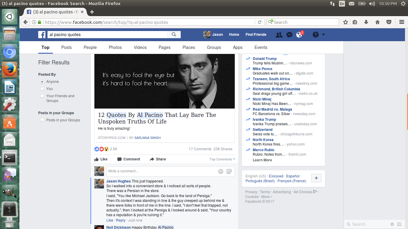This screenshot has height=229, width=408.
Task: Open the Quick Help question mark icon
Action: tap(315, 35)
